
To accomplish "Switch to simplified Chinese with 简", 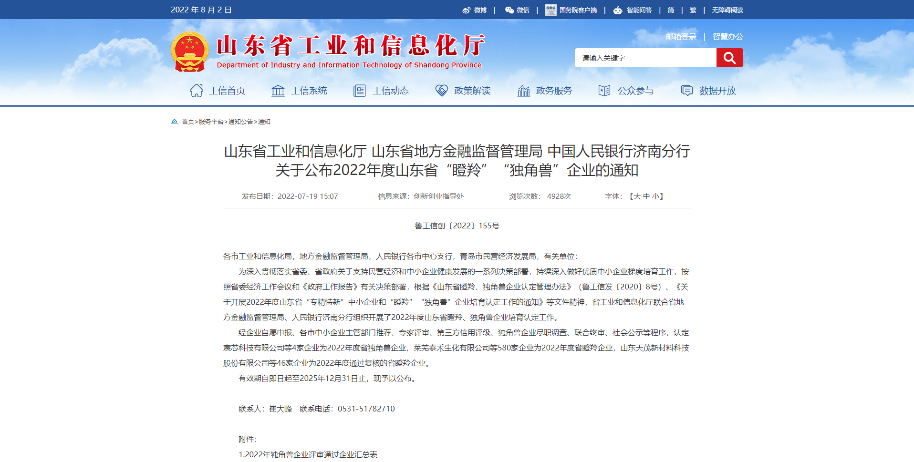I will pyautogui.click(x=671, y=10).
